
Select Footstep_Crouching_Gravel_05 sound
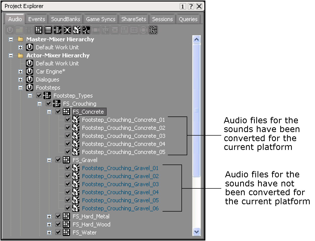point(120,200)
